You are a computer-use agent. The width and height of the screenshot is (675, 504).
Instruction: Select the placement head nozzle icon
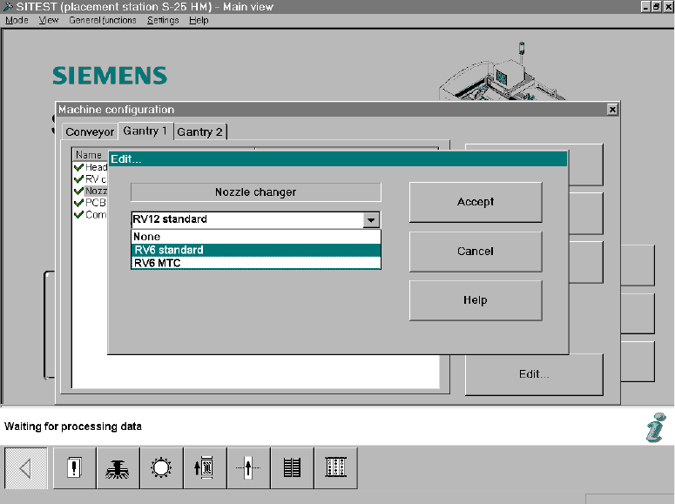[x=118, y=468]
